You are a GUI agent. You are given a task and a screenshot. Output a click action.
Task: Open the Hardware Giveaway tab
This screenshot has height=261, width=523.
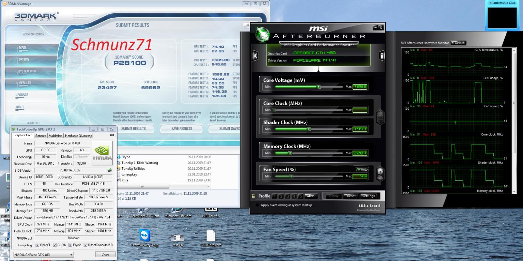click(x=79, y=135)
